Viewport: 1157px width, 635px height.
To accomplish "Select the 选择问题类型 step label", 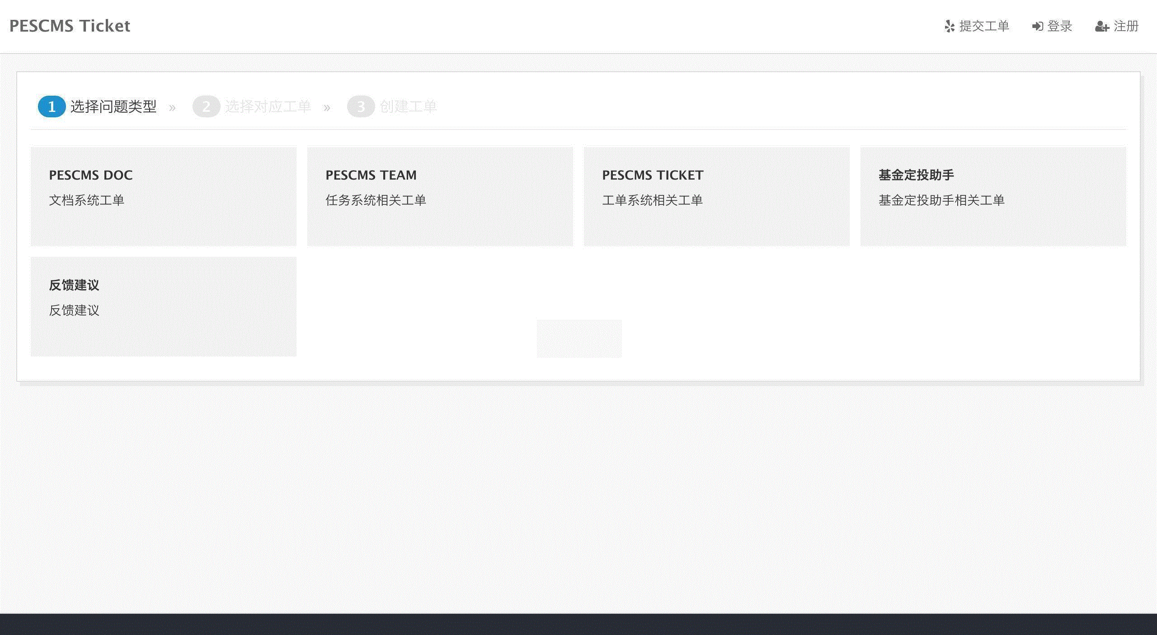I will pos(113,107).
